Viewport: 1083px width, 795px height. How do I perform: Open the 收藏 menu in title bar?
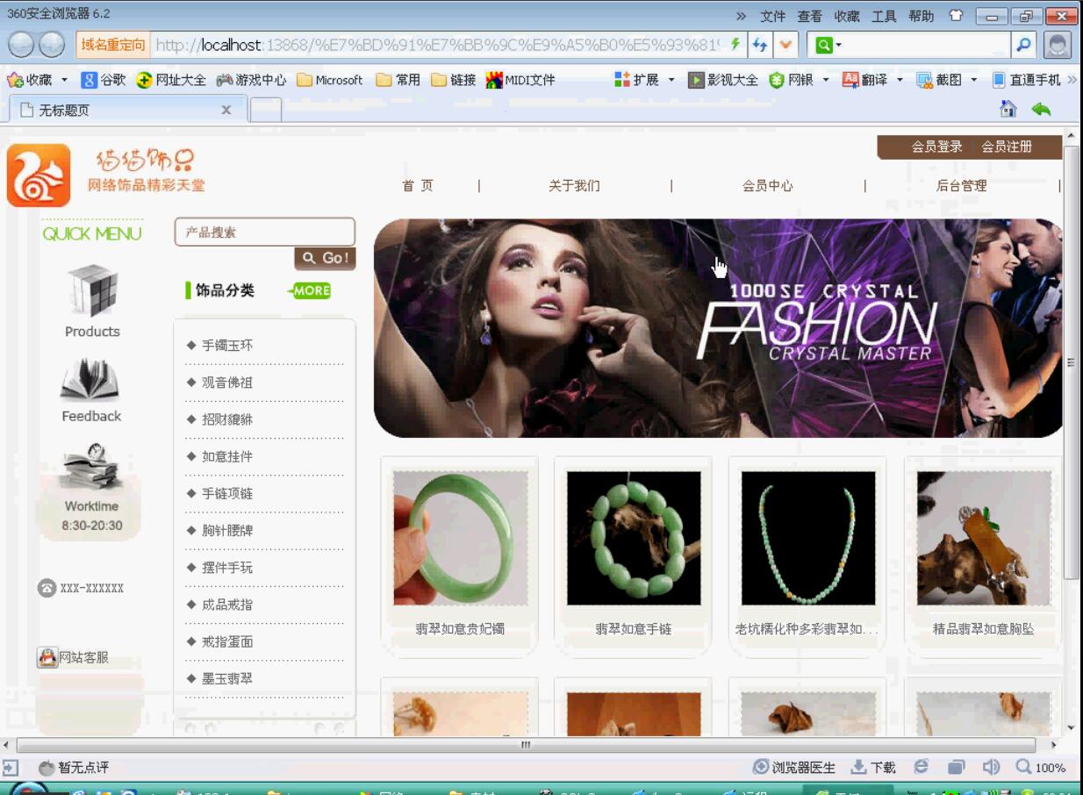(x=847, y=16)
